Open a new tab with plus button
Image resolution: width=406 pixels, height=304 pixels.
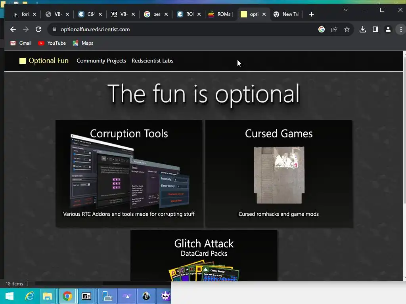pos(312,14)
